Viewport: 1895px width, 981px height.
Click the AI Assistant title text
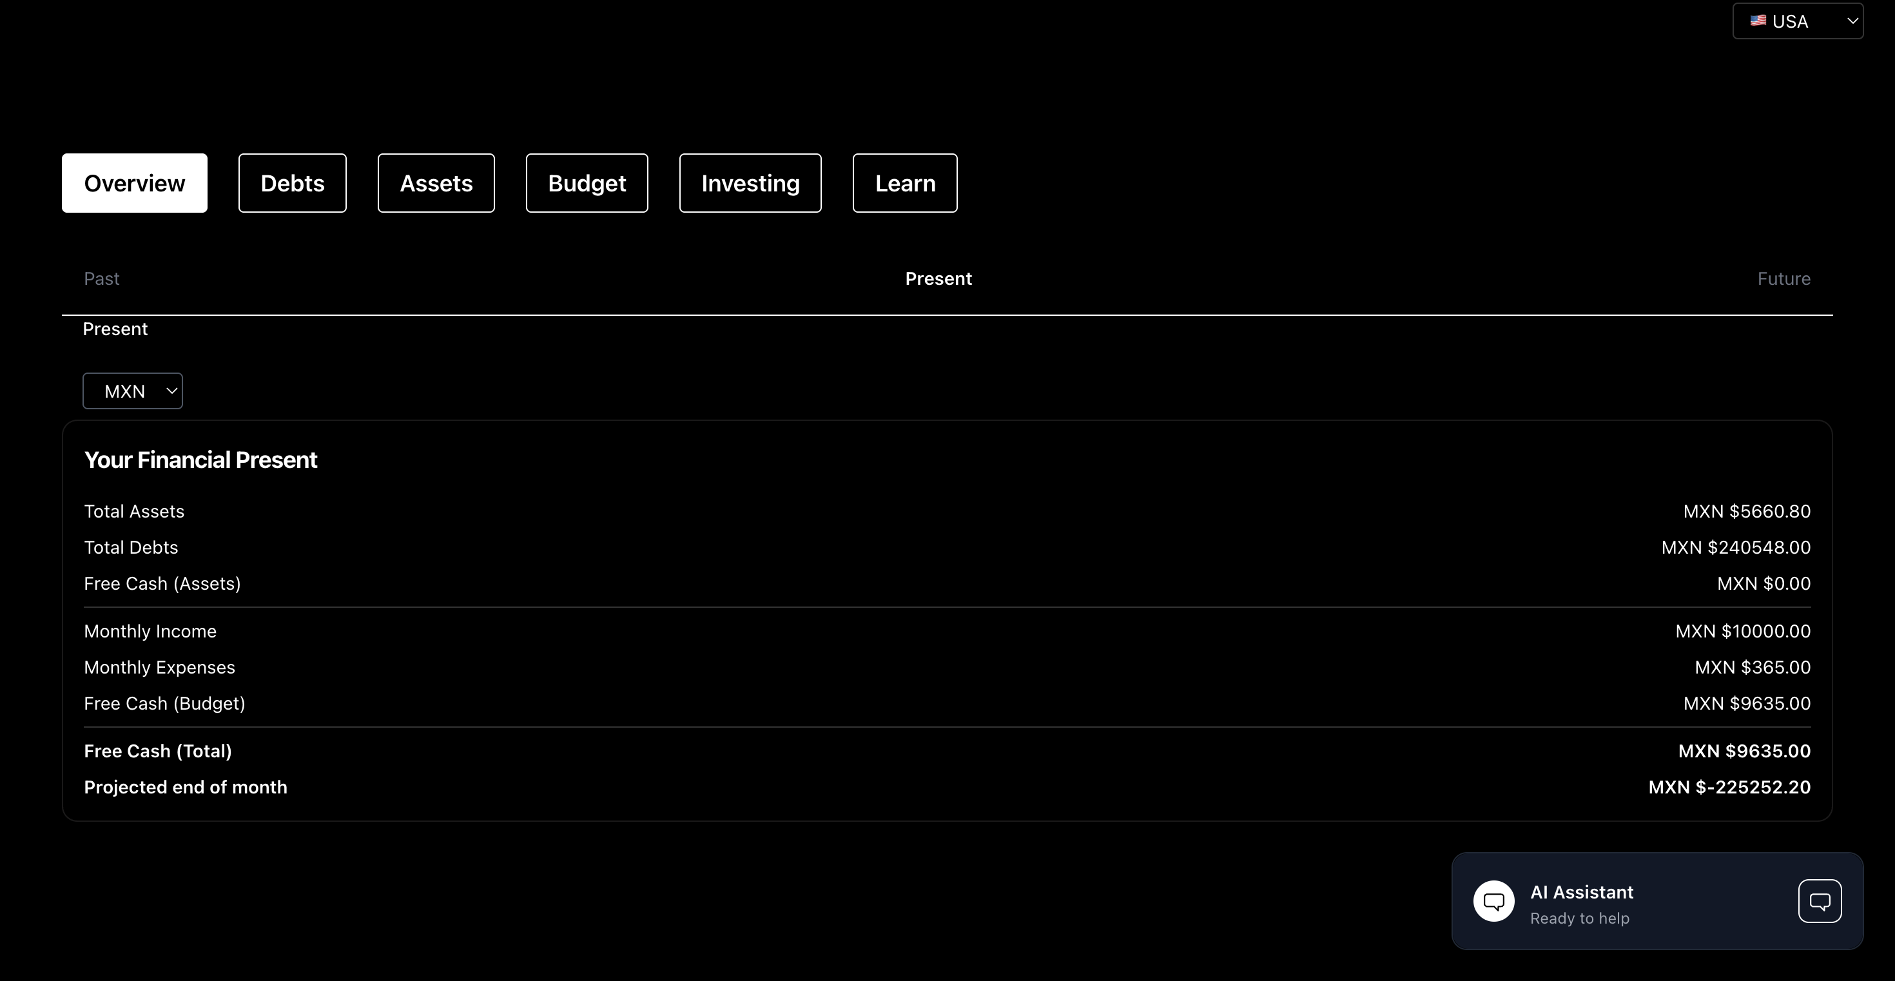point(1582,892)
